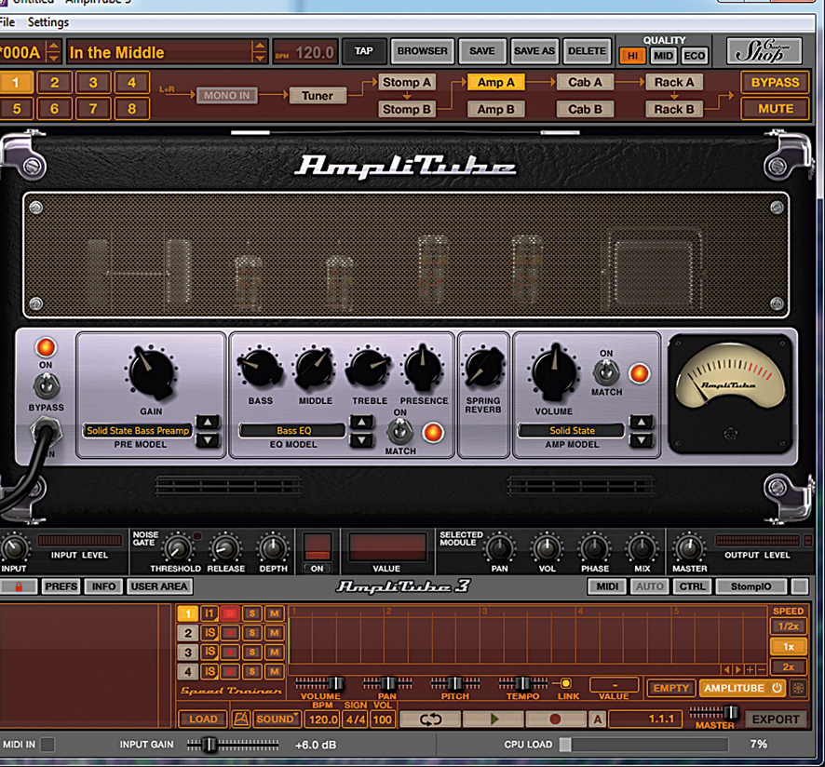825x767 pixels.
Task: Adjust the PITCH slider
Action: [455, 683]
